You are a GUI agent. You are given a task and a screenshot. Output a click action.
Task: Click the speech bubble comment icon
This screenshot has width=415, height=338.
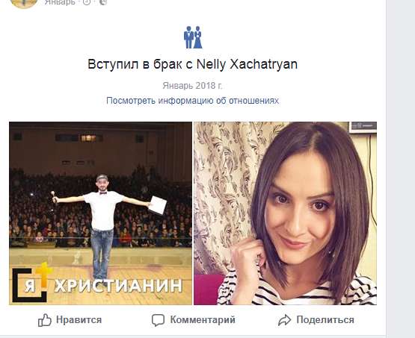pyautogui.click(x=158, y=320)
